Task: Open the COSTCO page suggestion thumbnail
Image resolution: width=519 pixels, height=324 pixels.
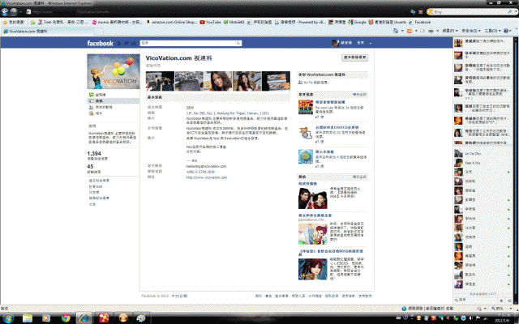Action: click(305, 132)
